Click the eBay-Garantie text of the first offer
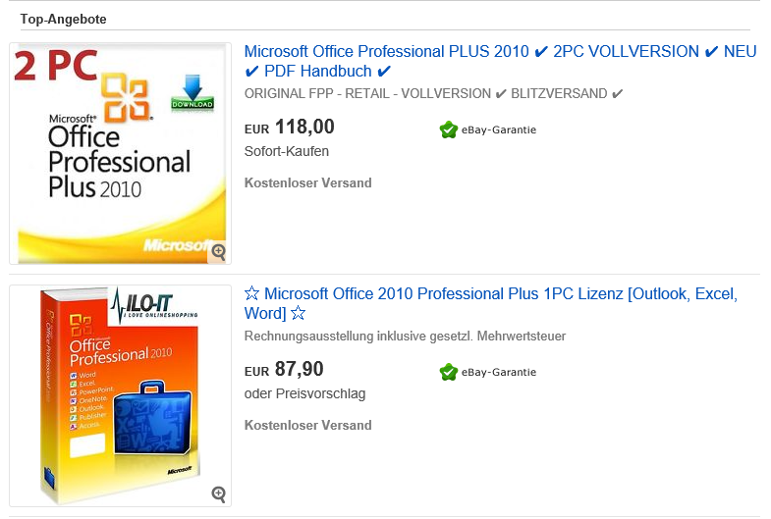Screen dimensions: 771x519 tap(499, 130)
